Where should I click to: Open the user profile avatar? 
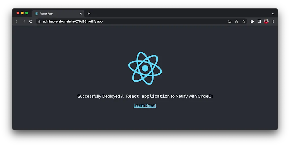click(x=266, y=21)
